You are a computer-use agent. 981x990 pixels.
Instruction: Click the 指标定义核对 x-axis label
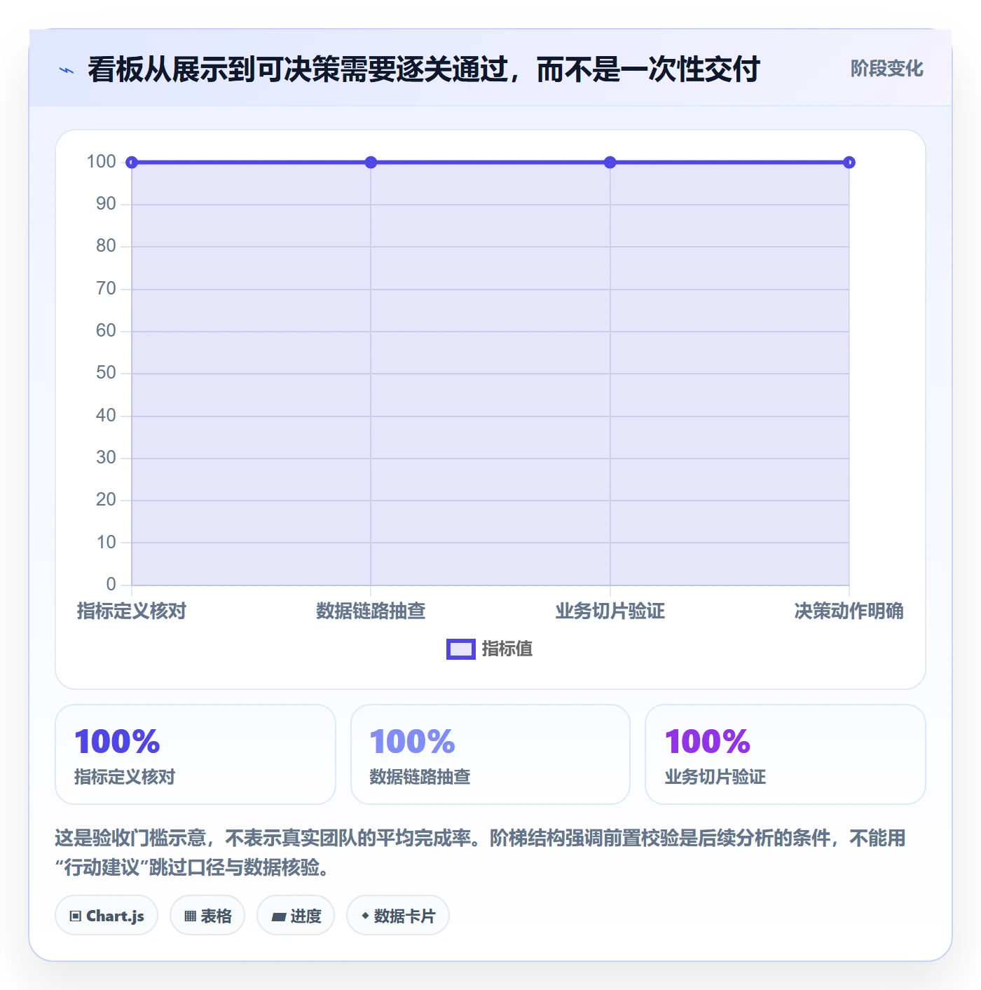(x=132, y=611)
